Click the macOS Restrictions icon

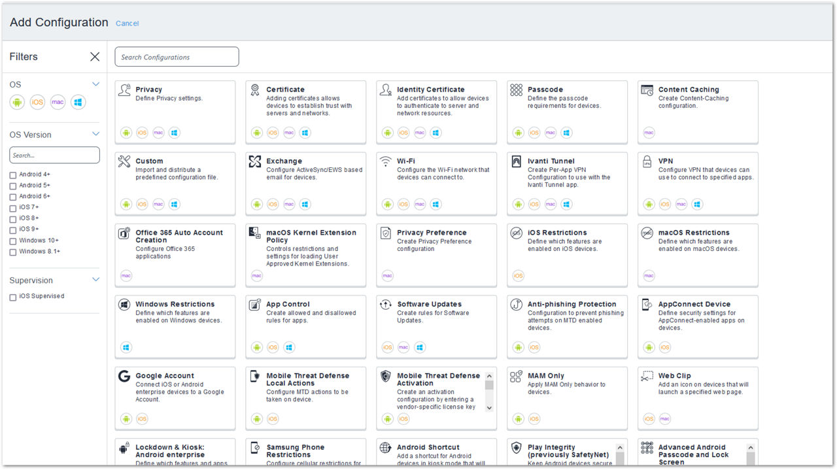click(647, 233)
